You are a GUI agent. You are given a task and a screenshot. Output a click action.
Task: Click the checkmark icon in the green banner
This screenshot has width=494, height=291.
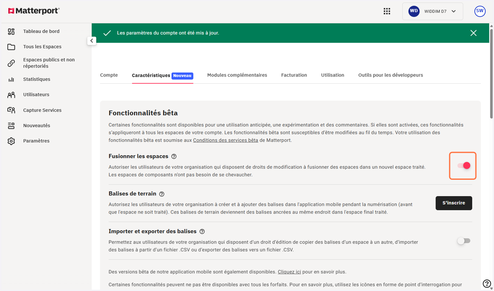pos(107,33)
